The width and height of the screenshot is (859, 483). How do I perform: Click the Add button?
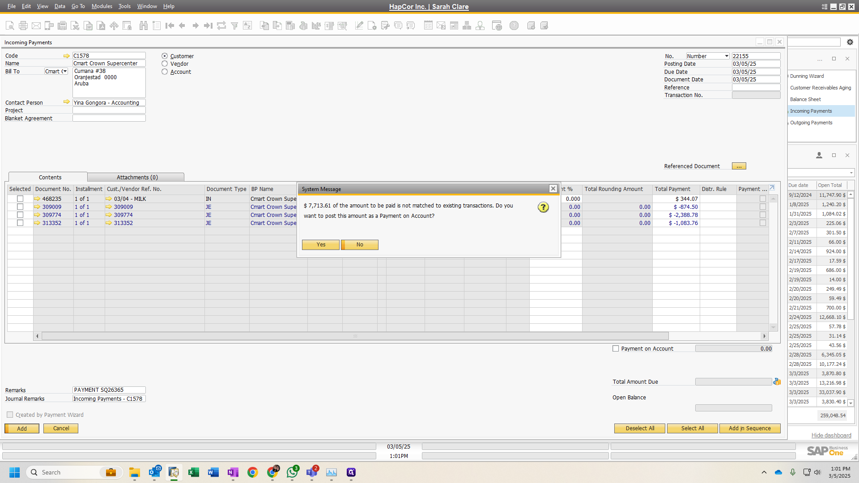click(x=22, y=428)
